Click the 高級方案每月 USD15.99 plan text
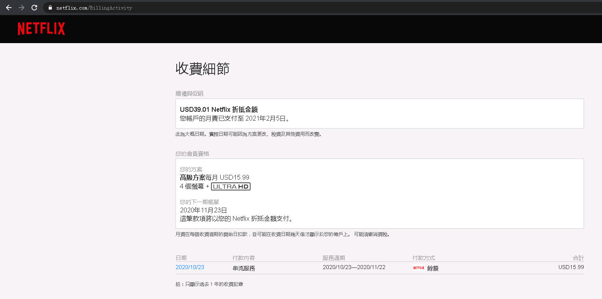This screenshot has width=602, height=299. [x=215, y=177]
